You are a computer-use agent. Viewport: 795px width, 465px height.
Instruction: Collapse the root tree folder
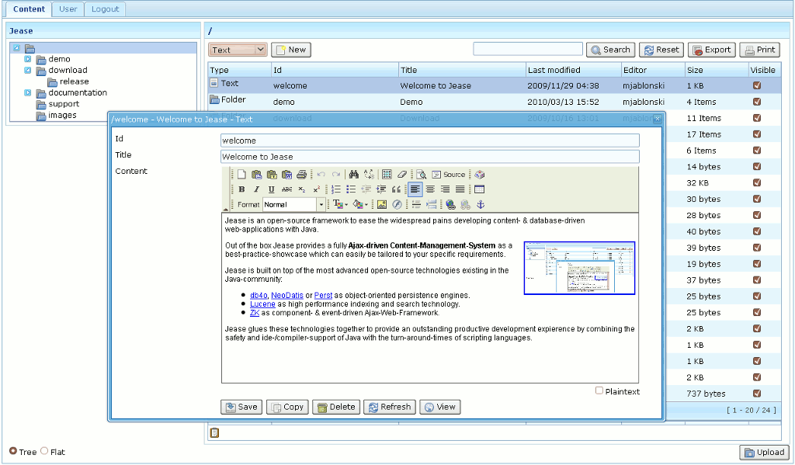(17, 47)
